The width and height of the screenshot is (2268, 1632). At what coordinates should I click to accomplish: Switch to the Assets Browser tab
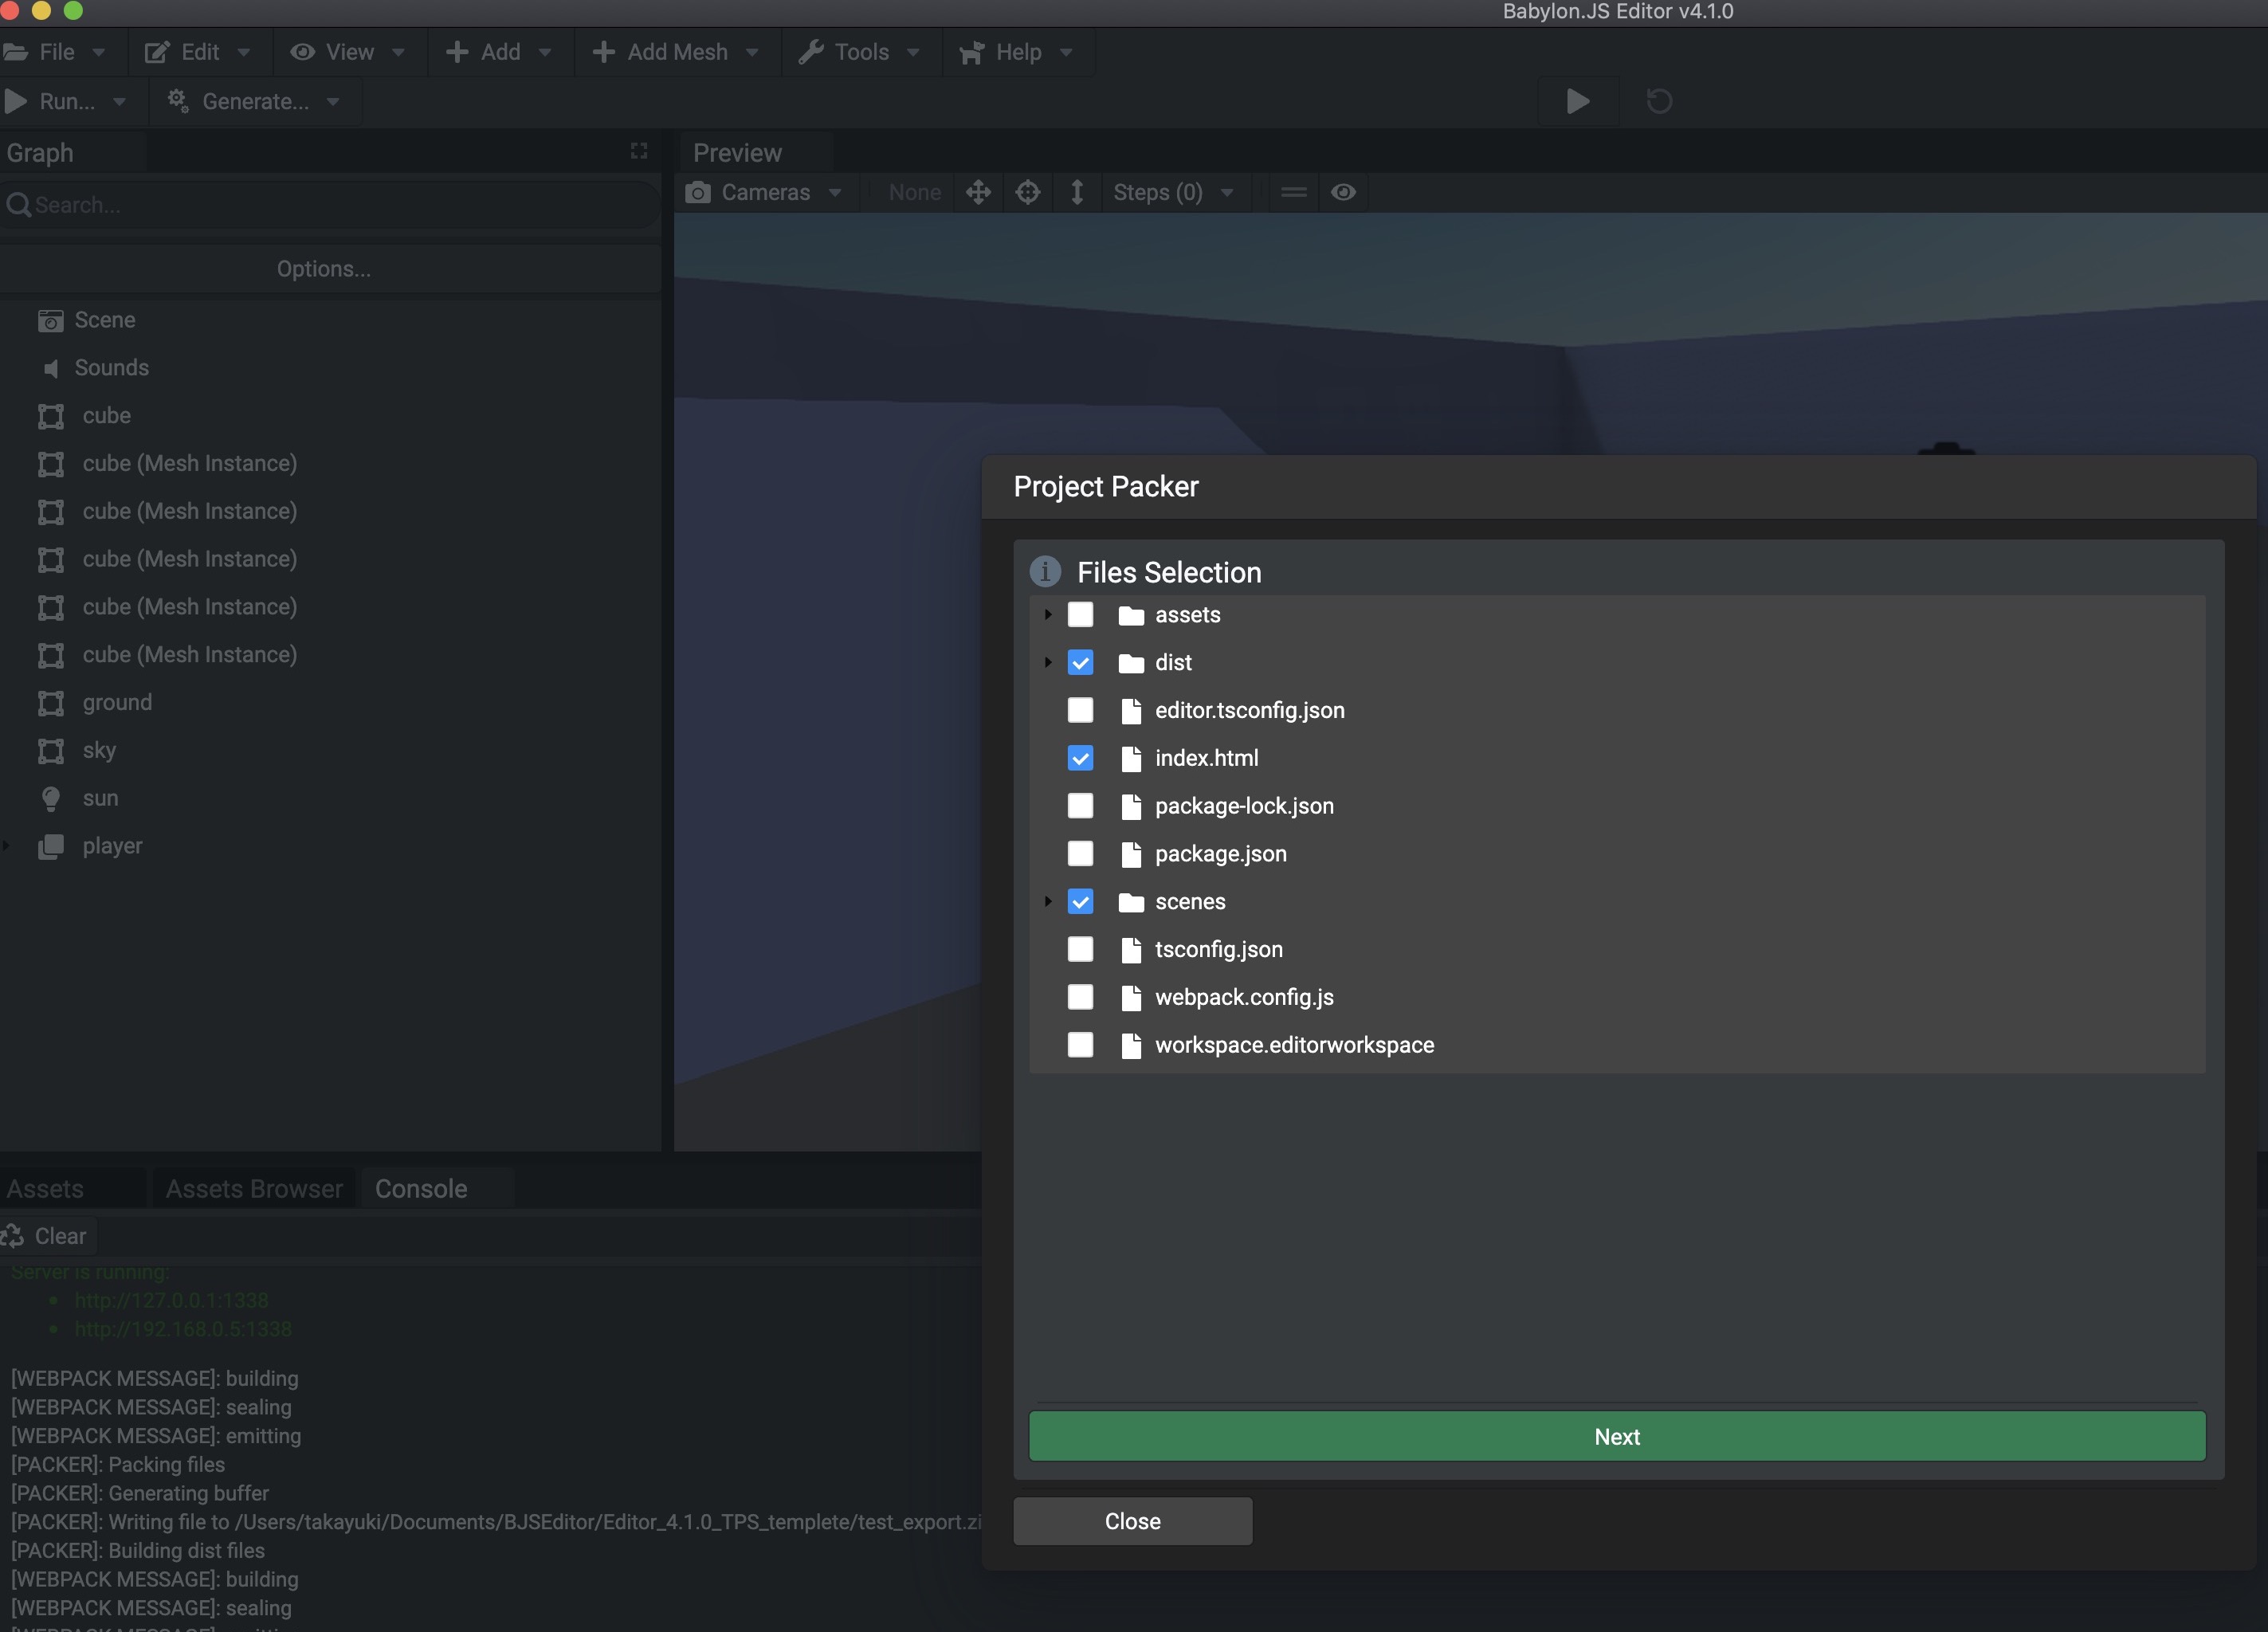[252, 1188]
